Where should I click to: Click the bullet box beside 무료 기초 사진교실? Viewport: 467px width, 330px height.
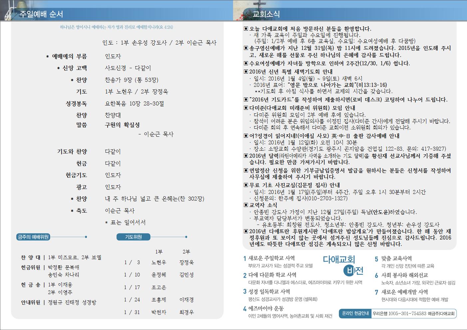(x=246, y=185)
